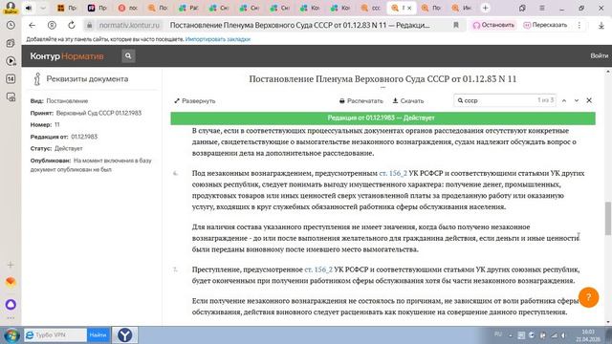
Task: Open the page three-dots menu
Action: 579,26
